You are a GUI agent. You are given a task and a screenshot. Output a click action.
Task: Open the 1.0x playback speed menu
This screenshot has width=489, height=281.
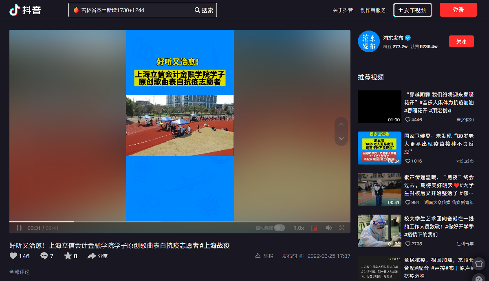[x=299, y=228]
